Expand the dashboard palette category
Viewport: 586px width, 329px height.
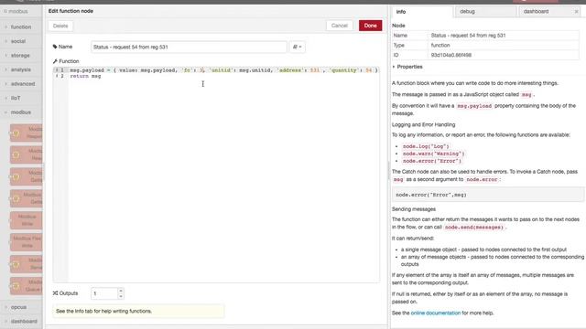coord(21,321)
